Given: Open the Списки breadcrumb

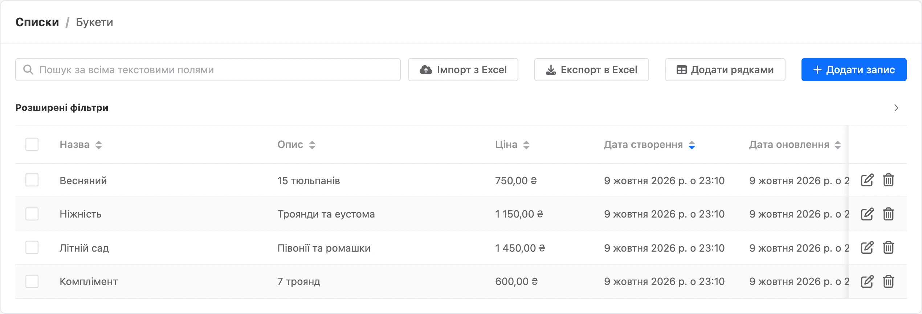Looking at the screenshot, I should point(37,22).
